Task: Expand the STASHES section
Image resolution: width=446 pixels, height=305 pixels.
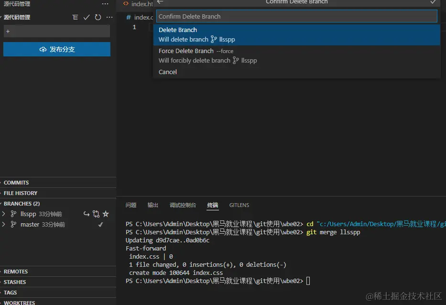Action: 58,282
